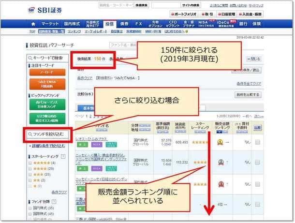295x223 pixels.
Task: Click the SBI証券 logo
Action: click(x=45, y=10)
